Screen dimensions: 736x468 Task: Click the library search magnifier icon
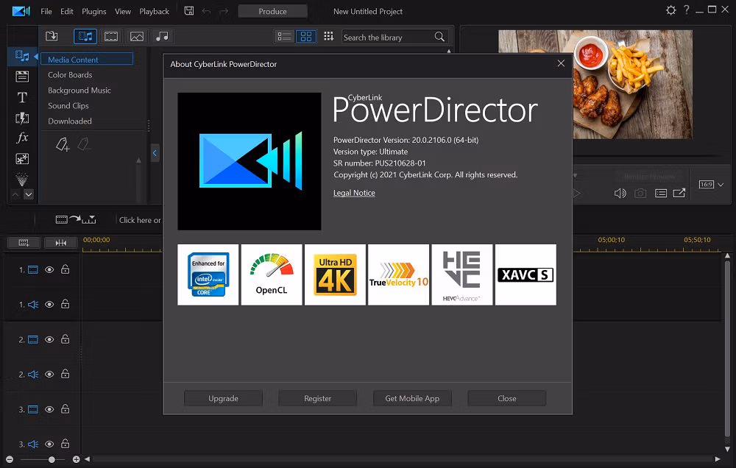439,37
